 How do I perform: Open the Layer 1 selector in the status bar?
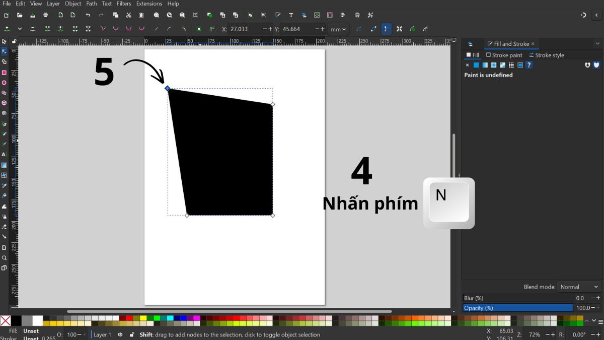(103, 334)
